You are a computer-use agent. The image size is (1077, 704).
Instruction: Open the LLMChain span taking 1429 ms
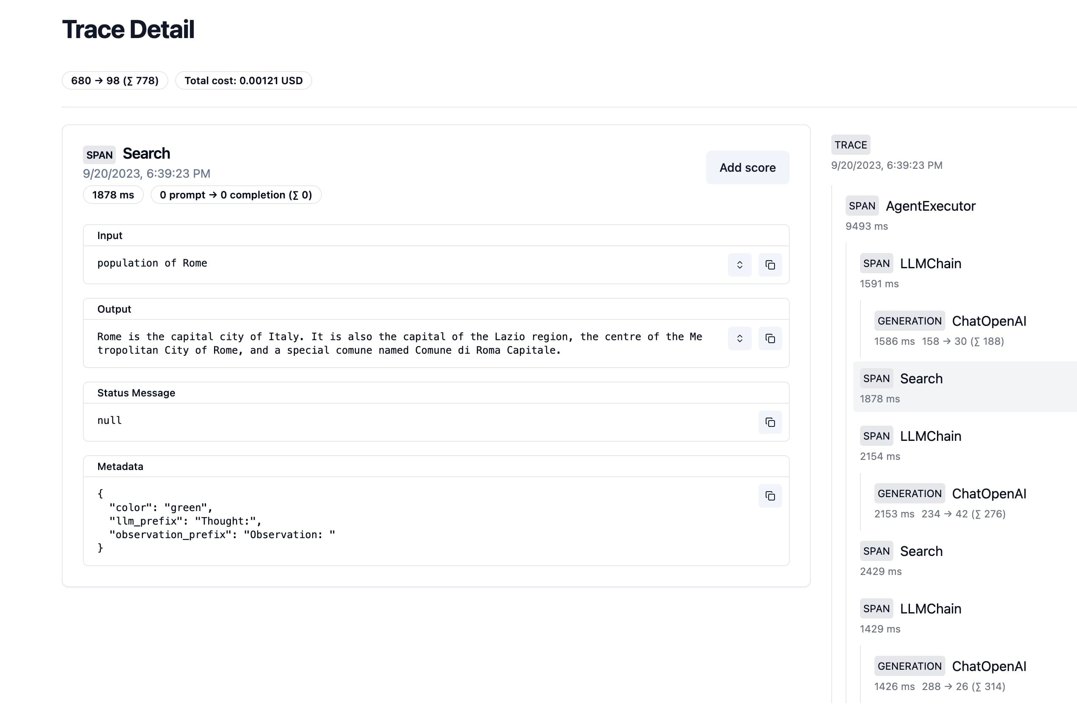[x=930, y=608]
